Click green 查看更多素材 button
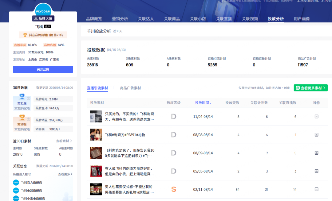Image resolution: width=332 pixels, height=201 pixels. click(x=310, y=88)
